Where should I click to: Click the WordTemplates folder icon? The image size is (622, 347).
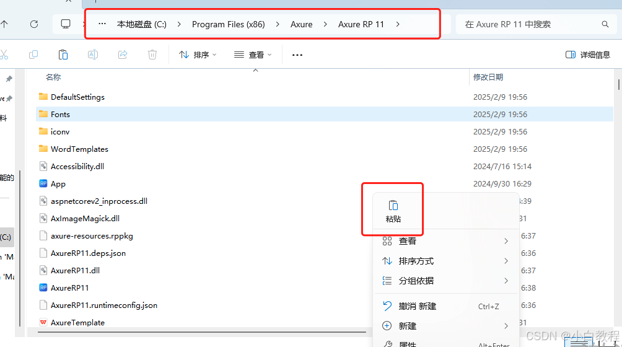pyautogui.click(x=43, y=149)
